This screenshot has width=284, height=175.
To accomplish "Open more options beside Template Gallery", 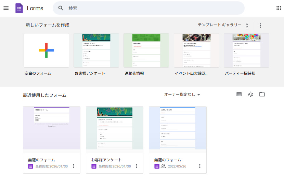I will pos(260,26).
